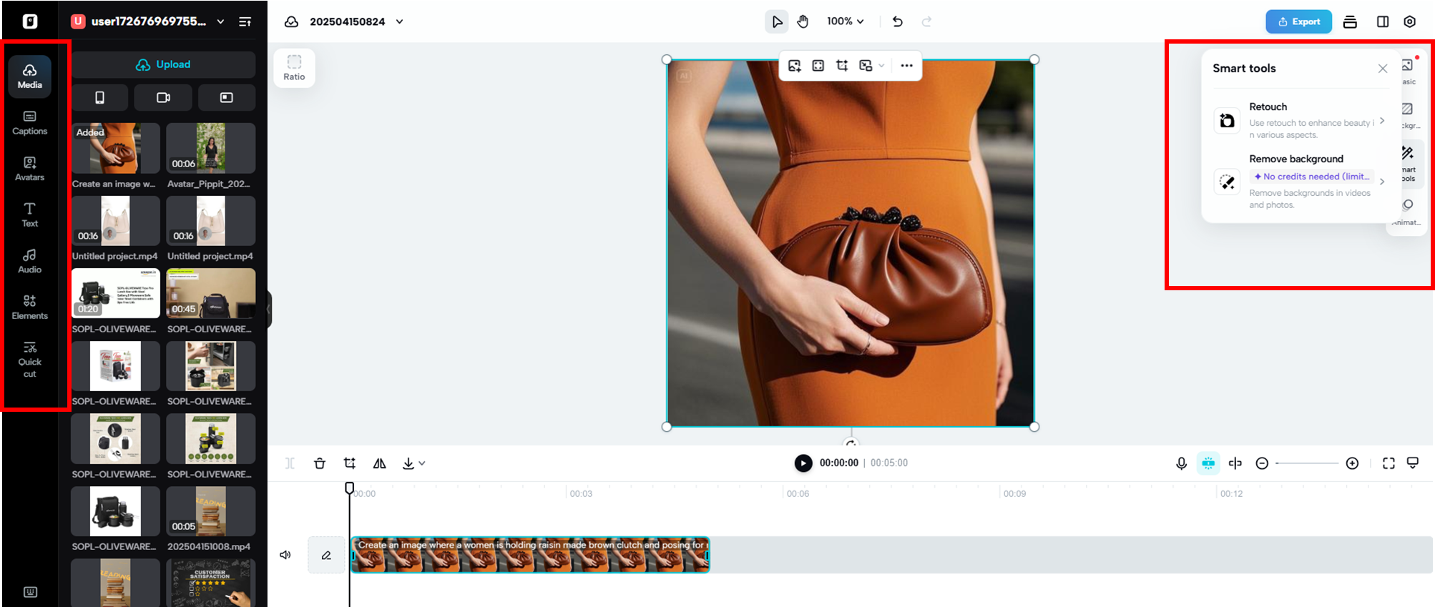This screenshot has width=1435, height=607.
Task: Expand the Remove background chevron arrow
Action: [1382, 182]
